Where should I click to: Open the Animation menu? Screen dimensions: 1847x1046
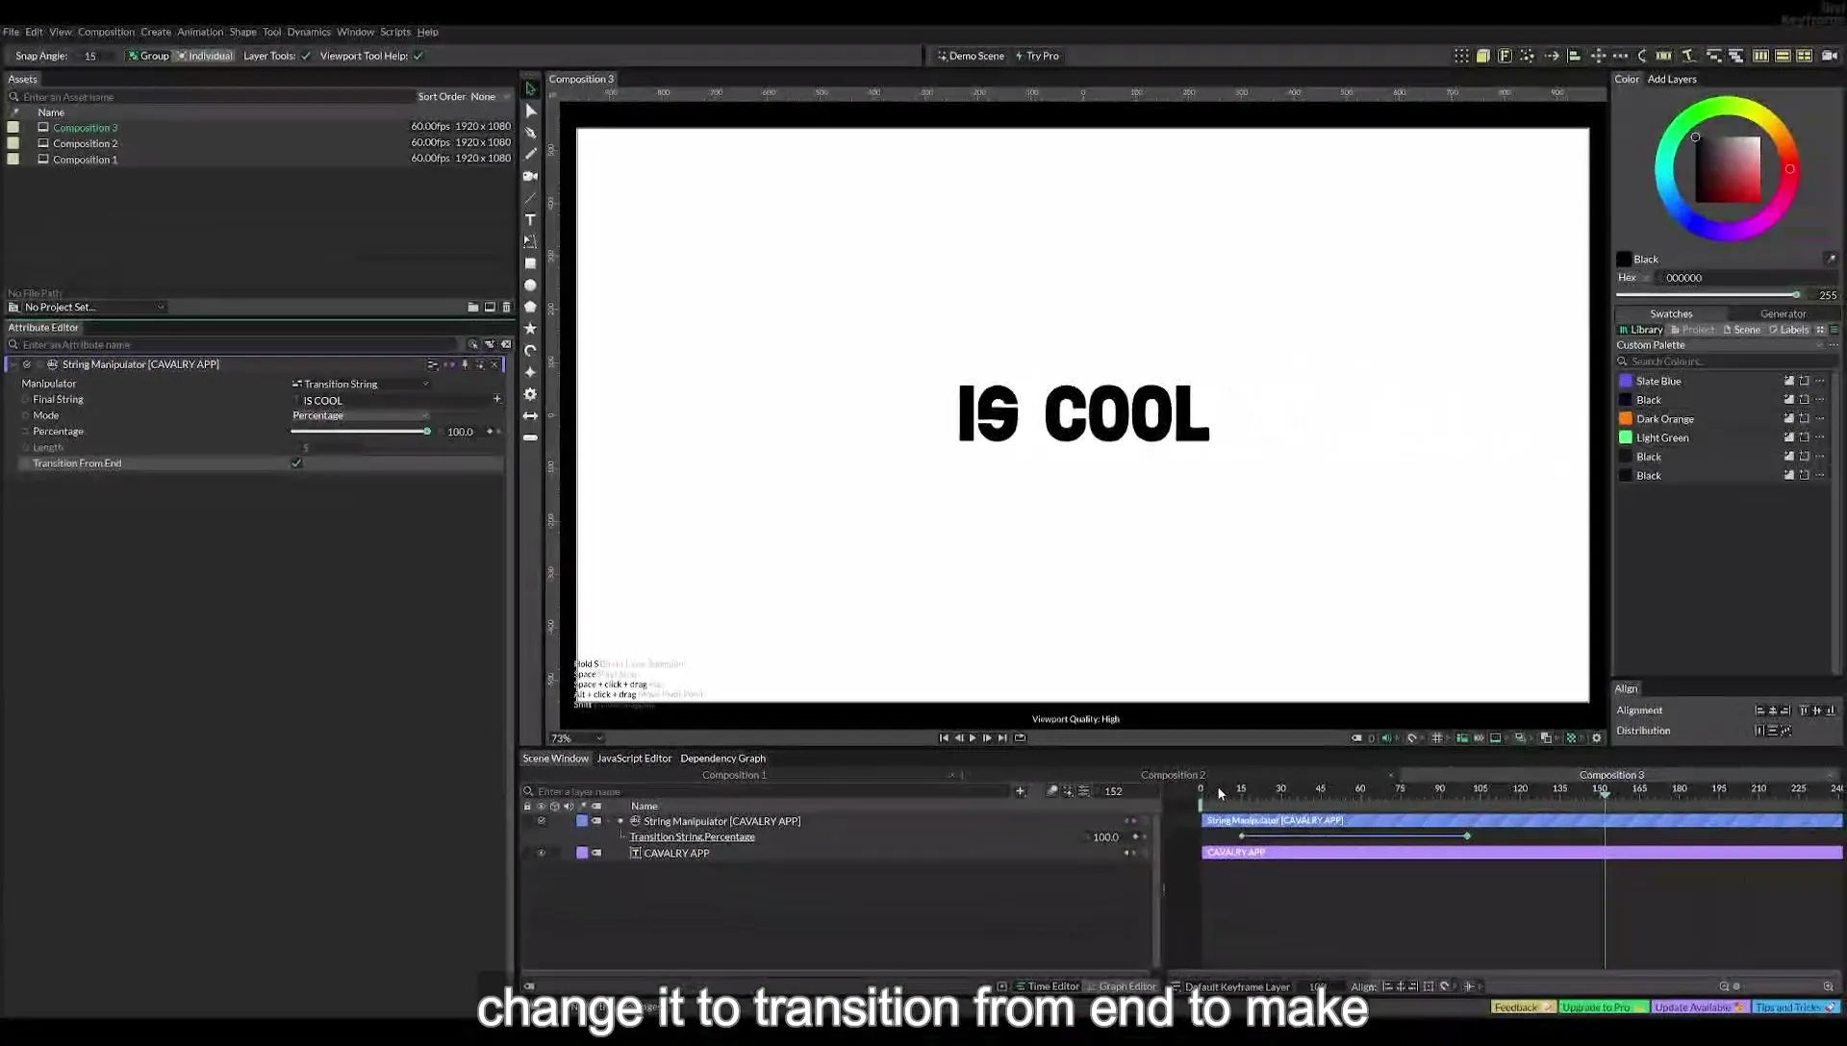tap(200, 32)
